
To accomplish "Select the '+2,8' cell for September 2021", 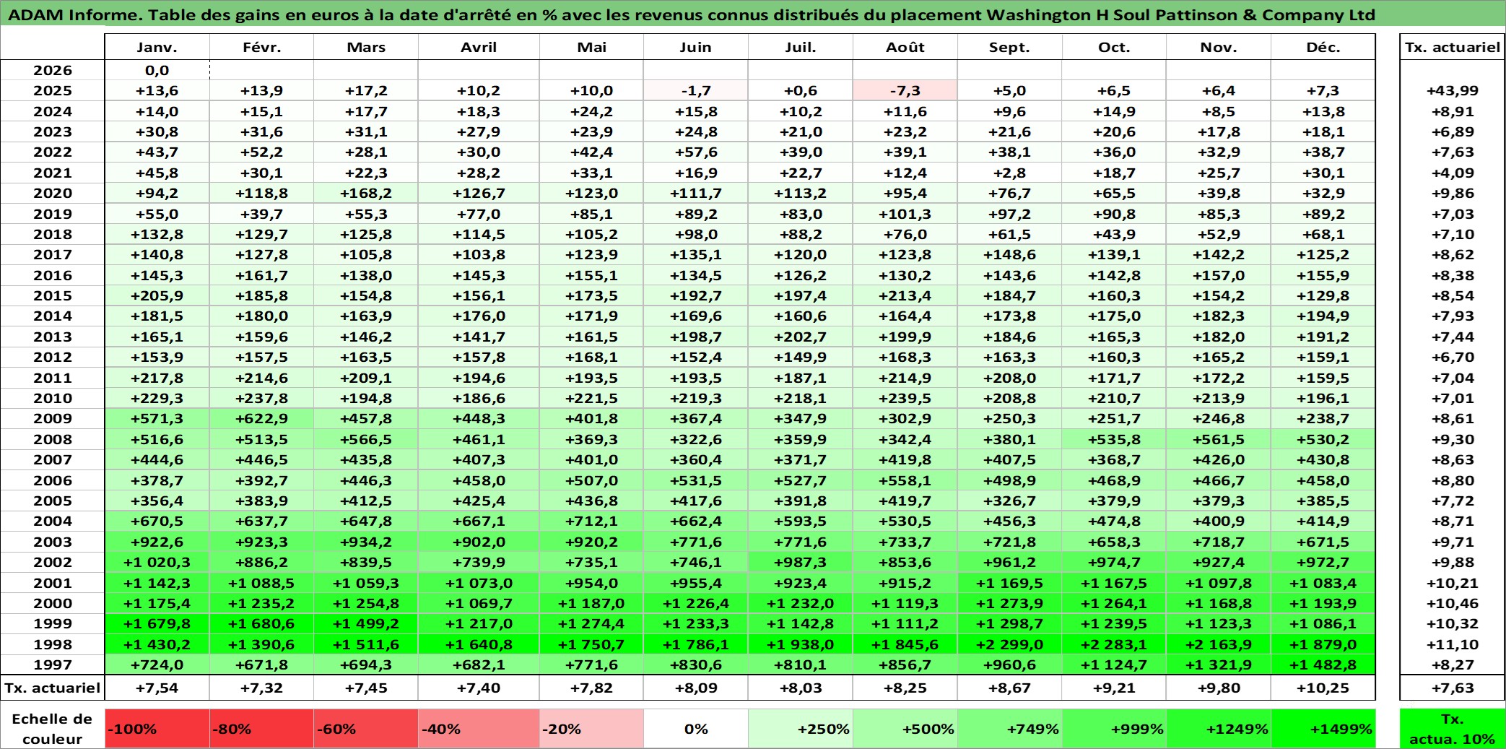I will pos(1009,173).
